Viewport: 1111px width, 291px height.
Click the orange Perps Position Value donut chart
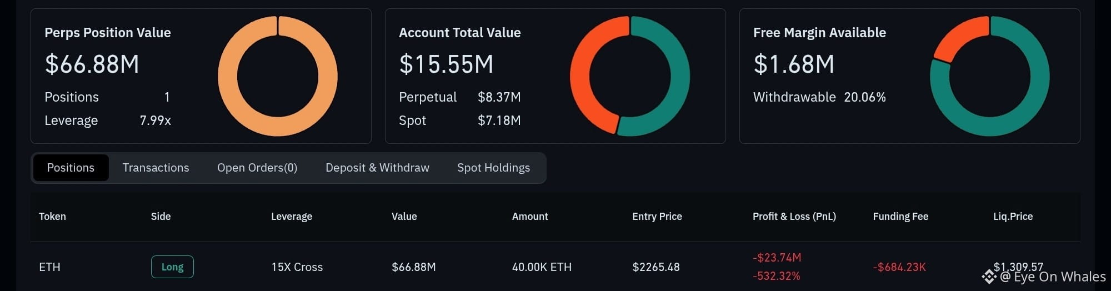point(278,76)
